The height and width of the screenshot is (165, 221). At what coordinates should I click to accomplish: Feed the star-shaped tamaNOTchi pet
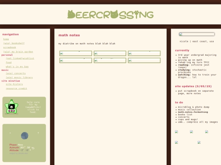[11, 107]
